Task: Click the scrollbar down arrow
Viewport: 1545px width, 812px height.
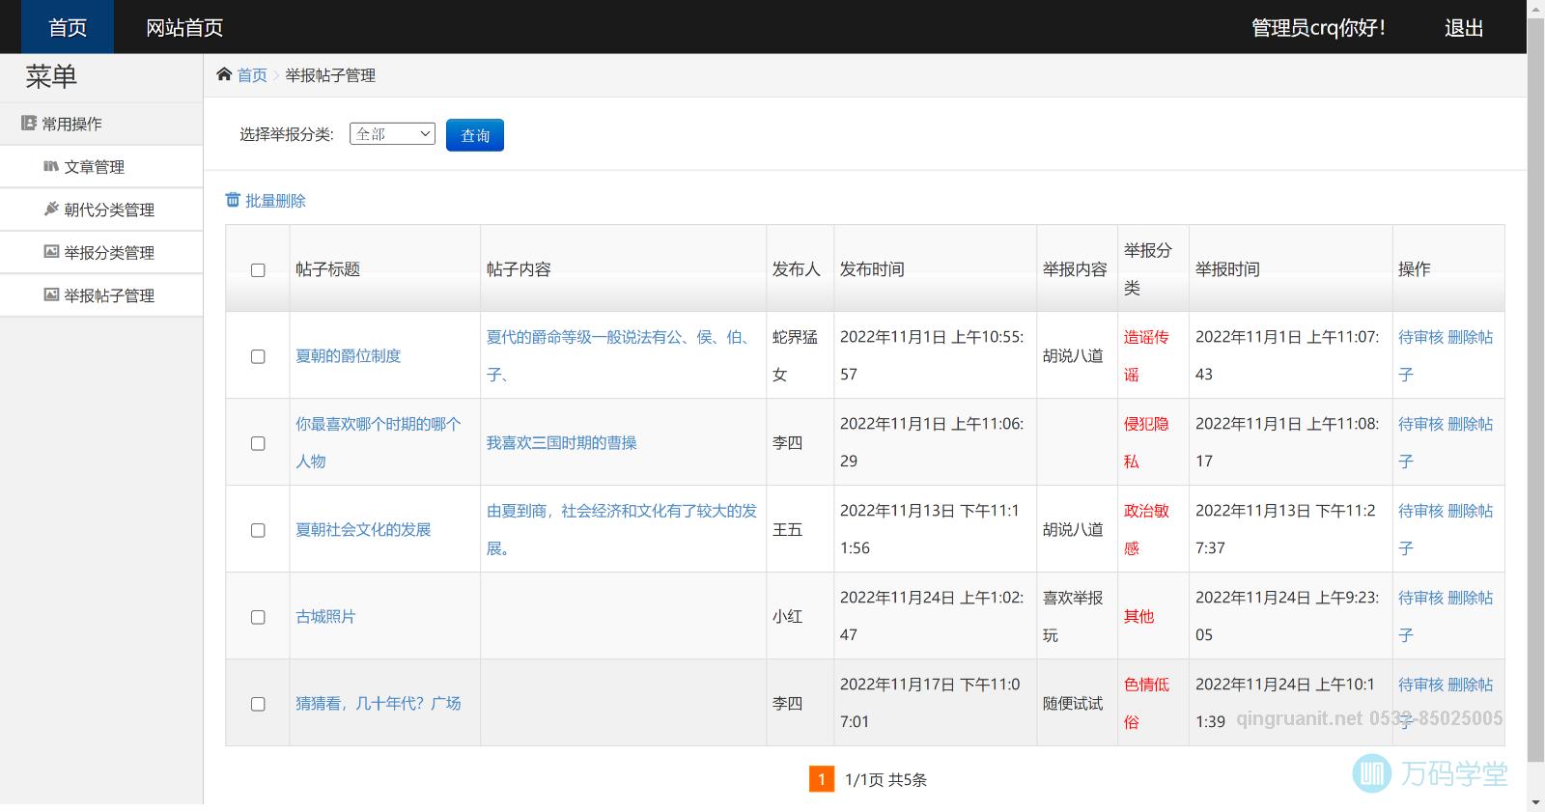Action: click(1535, 803)
